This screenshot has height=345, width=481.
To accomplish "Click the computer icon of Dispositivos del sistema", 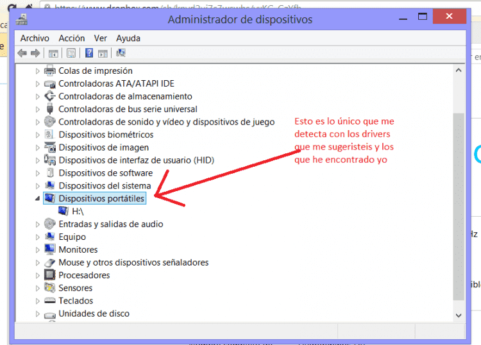I will [x=49, y=185].
